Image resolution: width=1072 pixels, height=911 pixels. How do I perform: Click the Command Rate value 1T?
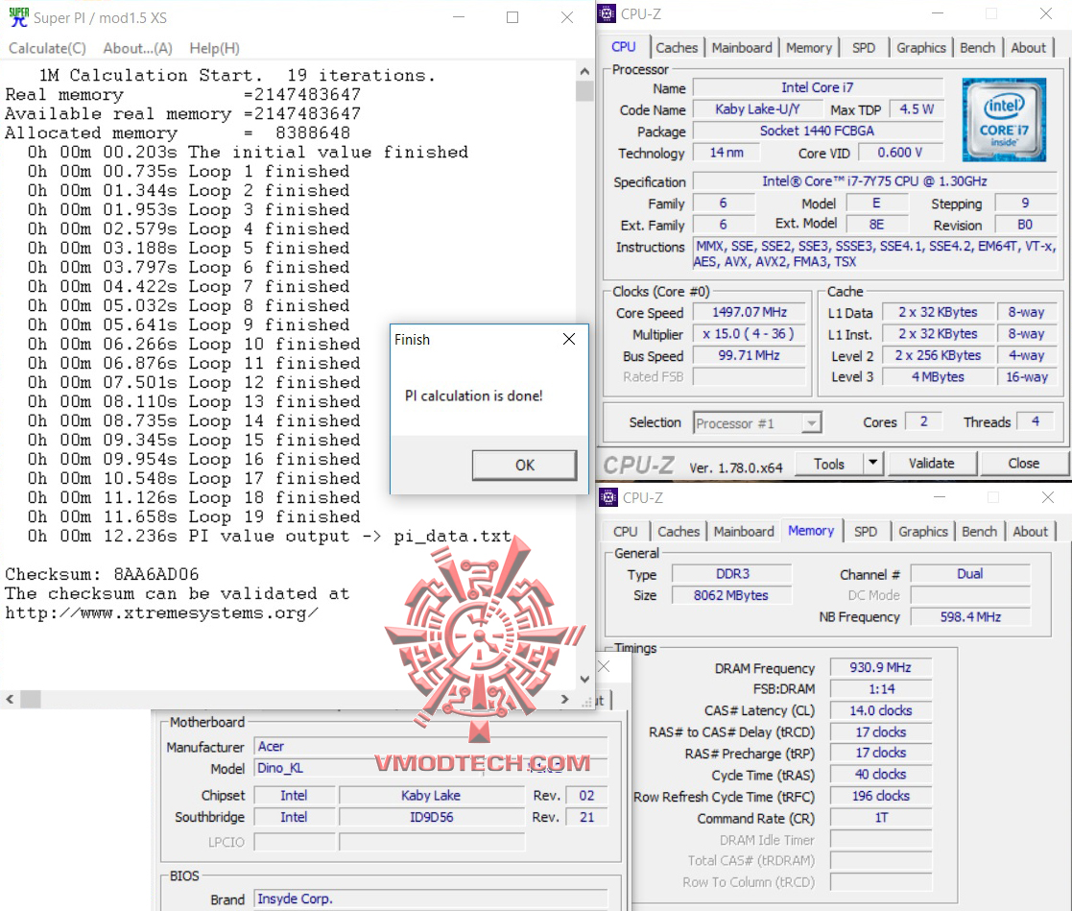tap(881, 818)
